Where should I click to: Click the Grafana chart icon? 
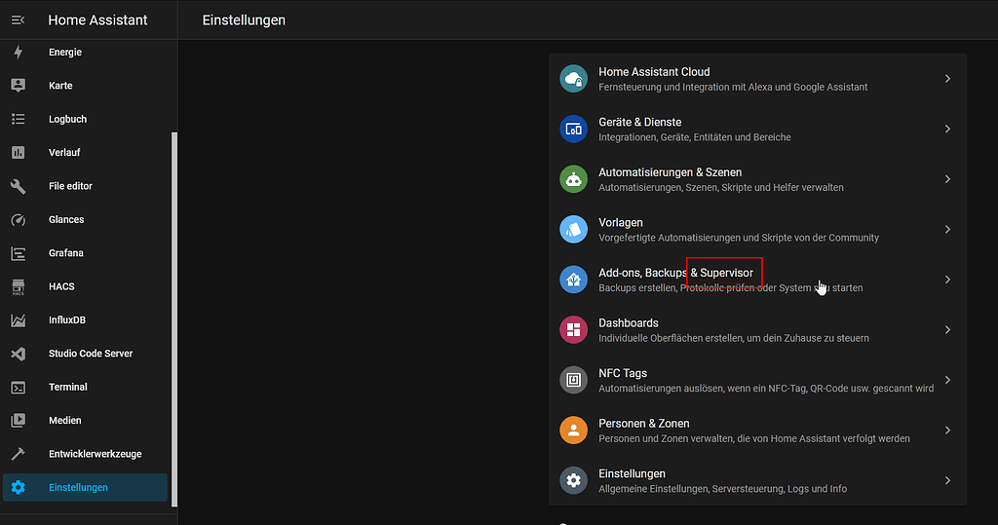18,253
